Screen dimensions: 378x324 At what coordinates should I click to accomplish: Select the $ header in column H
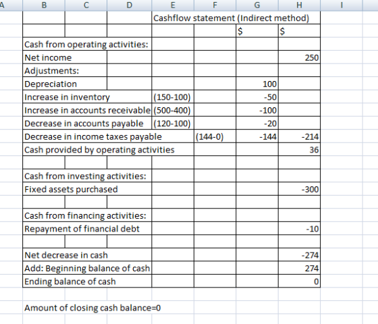[x=300, y=31]
